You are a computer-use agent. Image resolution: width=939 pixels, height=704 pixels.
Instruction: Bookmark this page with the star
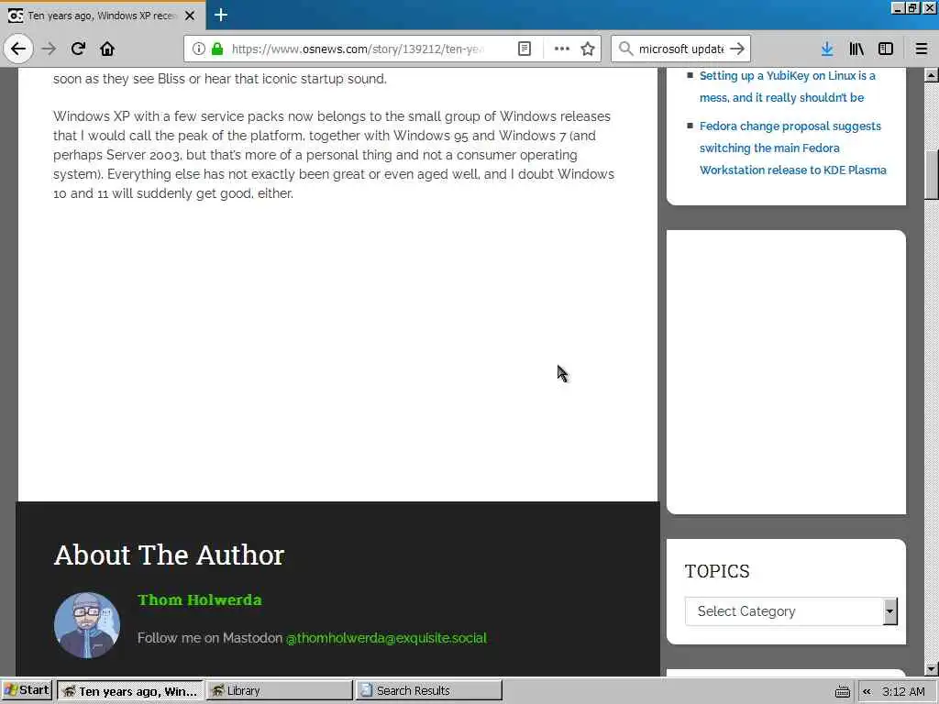pos(588,49)
